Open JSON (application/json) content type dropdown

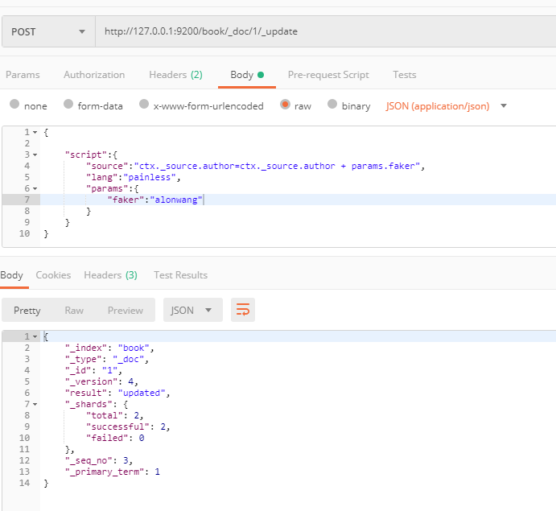tap(446, 106)
